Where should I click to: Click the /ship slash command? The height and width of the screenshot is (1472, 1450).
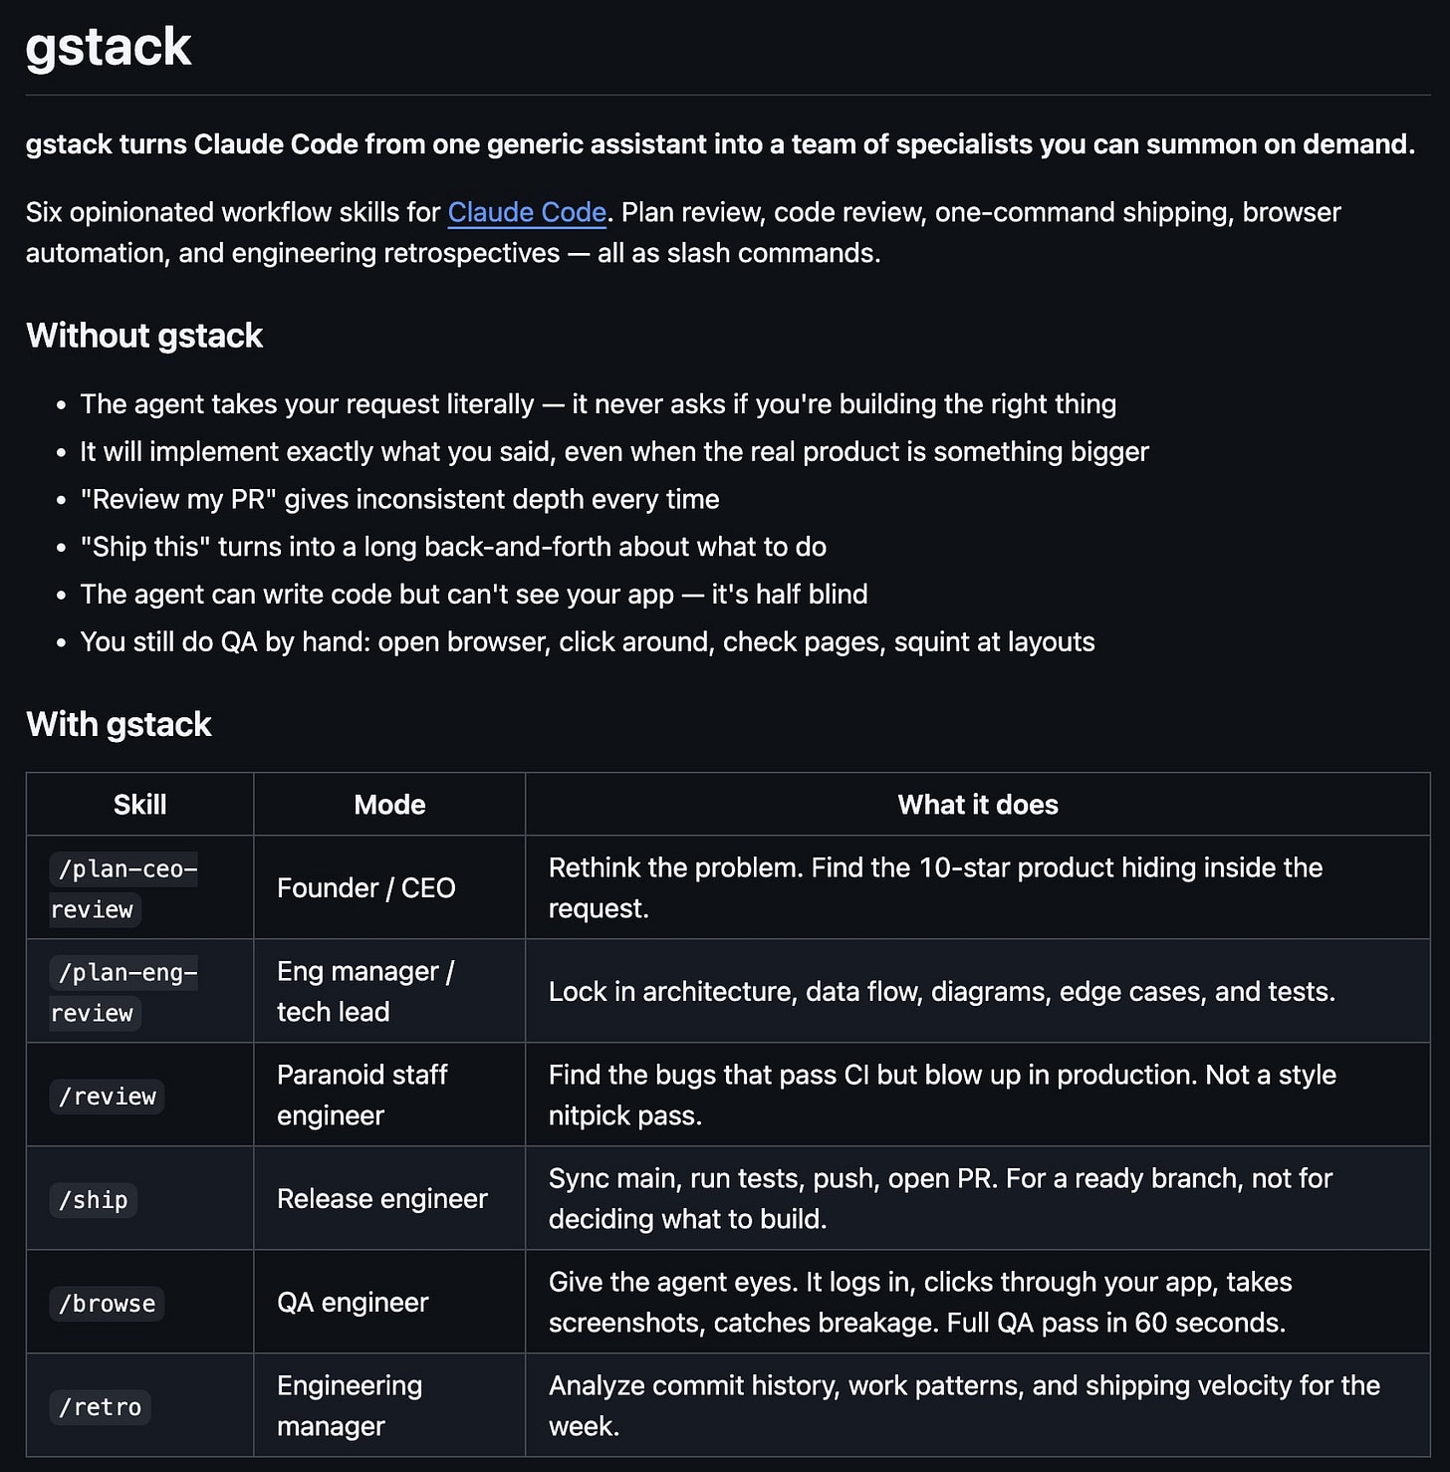coord(93,1200)
